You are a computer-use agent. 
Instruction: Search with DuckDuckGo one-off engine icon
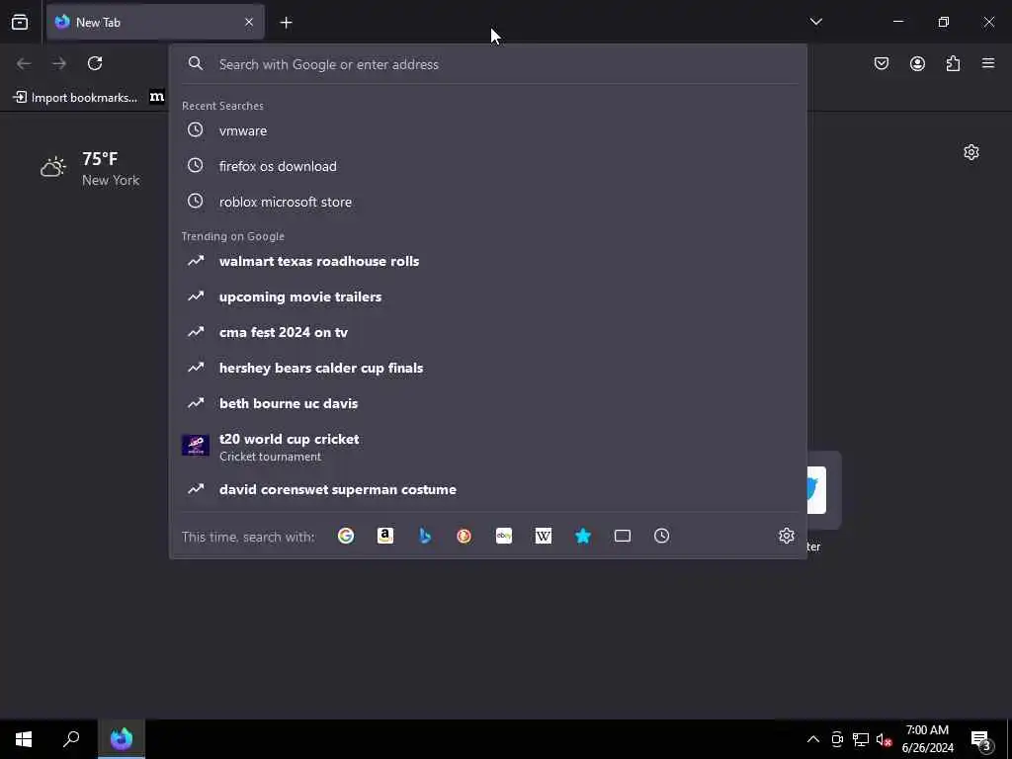[464, 536]
